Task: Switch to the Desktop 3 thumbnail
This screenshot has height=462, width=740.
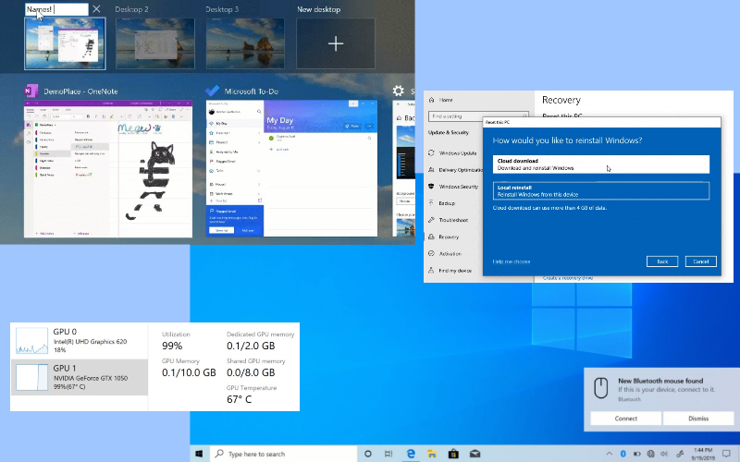Action: (x=245, y=43)
